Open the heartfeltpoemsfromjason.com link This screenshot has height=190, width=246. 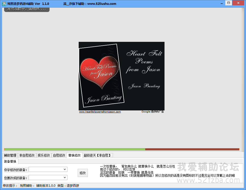100,112
